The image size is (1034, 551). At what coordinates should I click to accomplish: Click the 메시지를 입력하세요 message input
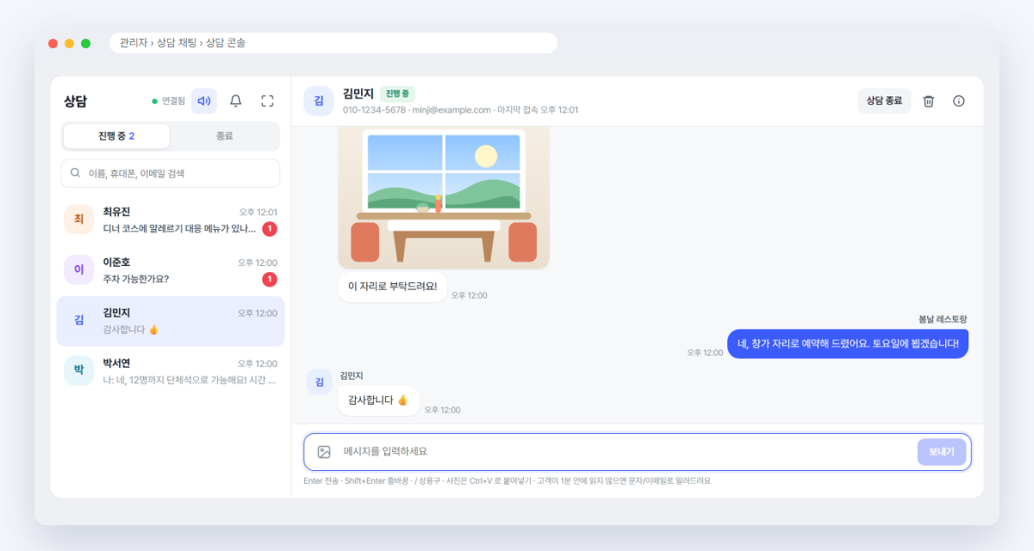click(x=625, y=452)
